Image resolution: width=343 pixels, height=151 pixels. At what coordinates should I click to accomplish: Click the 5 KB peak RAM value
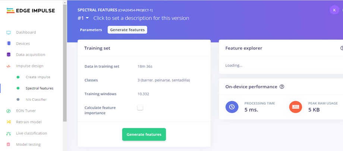pos(314,110)
